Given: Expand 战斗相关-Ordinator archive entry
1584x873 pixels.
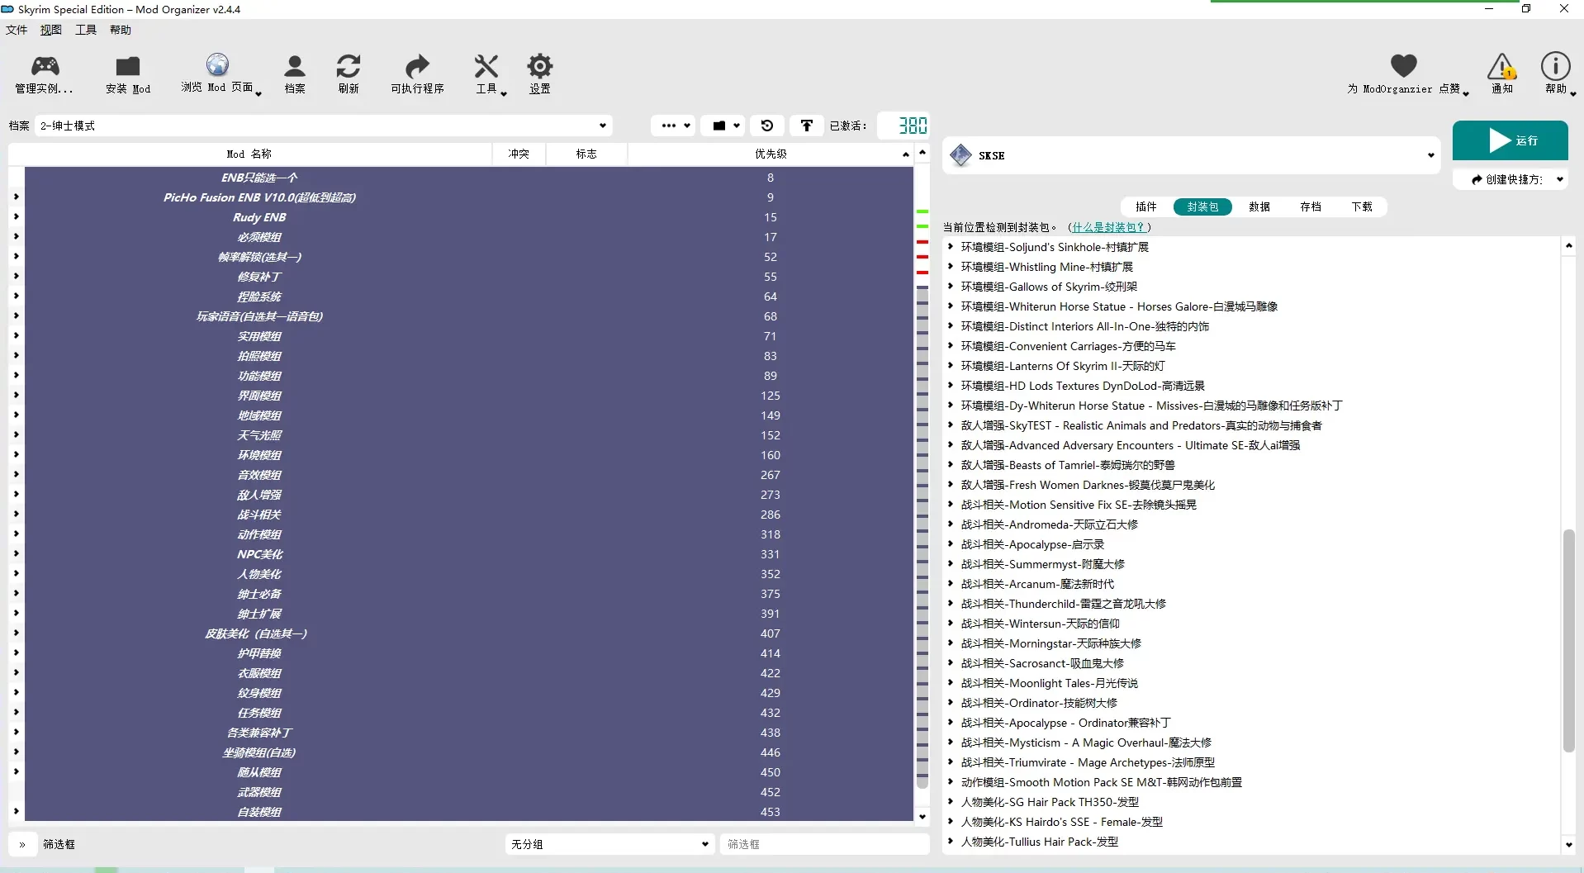Looking at the screenshot, I should point(951,703).
